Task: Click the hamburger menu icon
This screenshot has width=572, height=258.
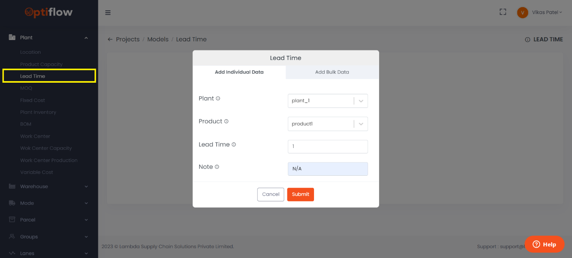Action: pyautogui.click(x=108, y=13)
